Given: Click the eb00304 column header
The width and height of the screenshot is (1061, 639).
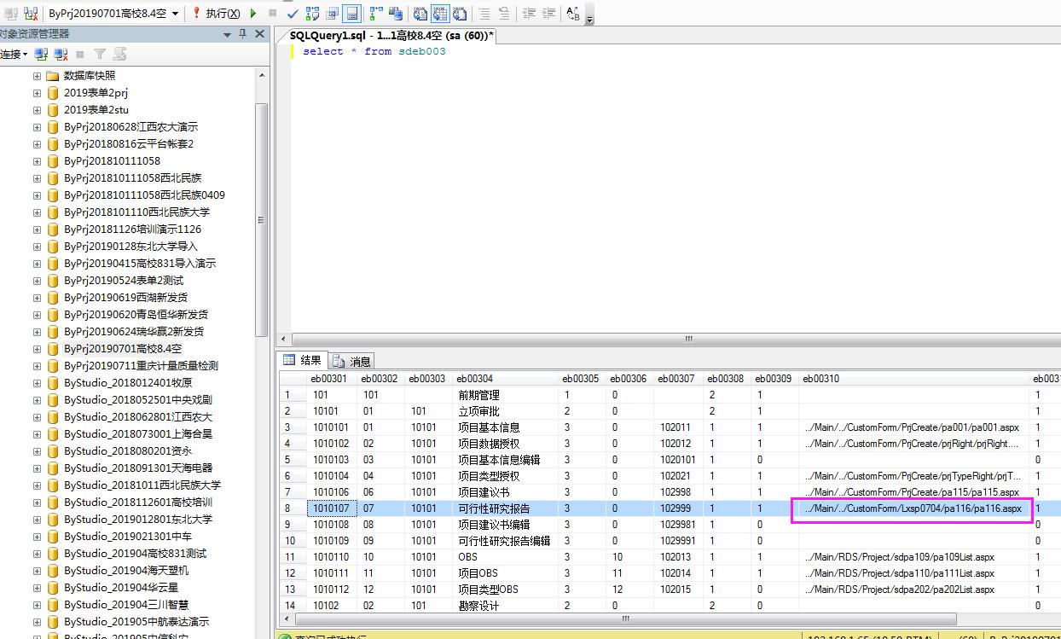Looking at the screenshot, I should point(474,378).
